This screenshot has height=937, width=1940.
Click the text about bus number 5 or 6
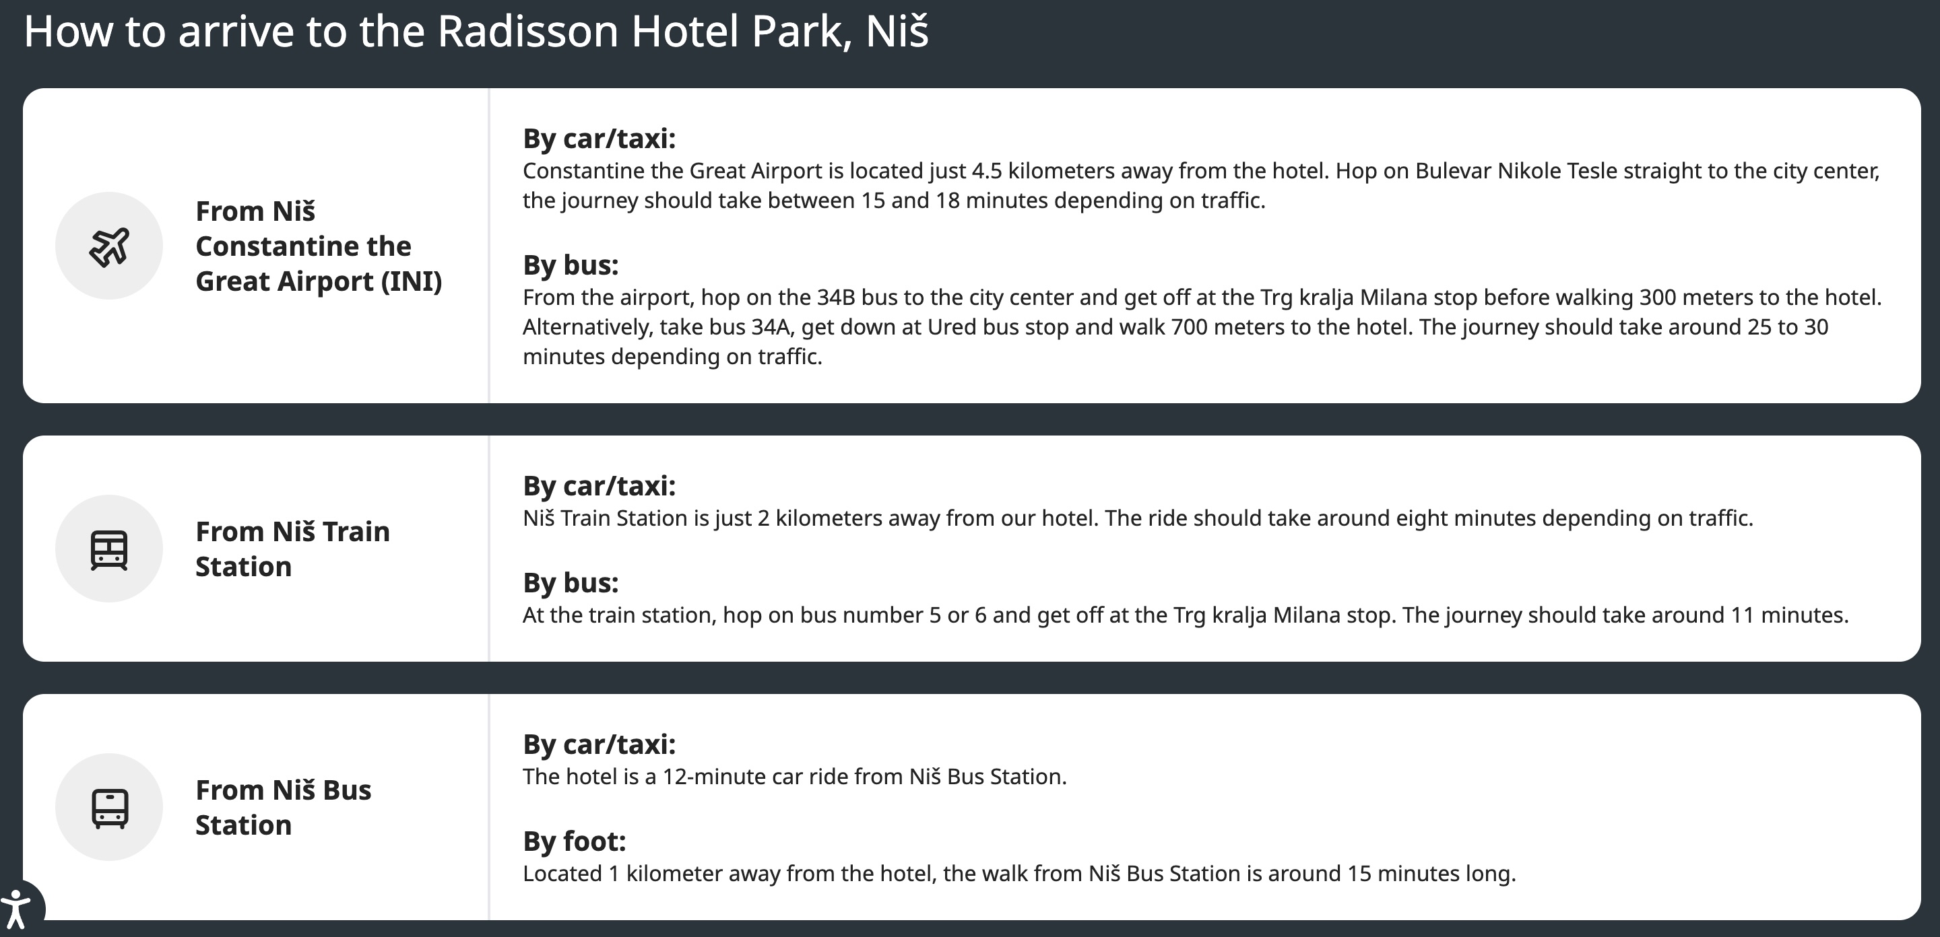[x=1185, y=616]
